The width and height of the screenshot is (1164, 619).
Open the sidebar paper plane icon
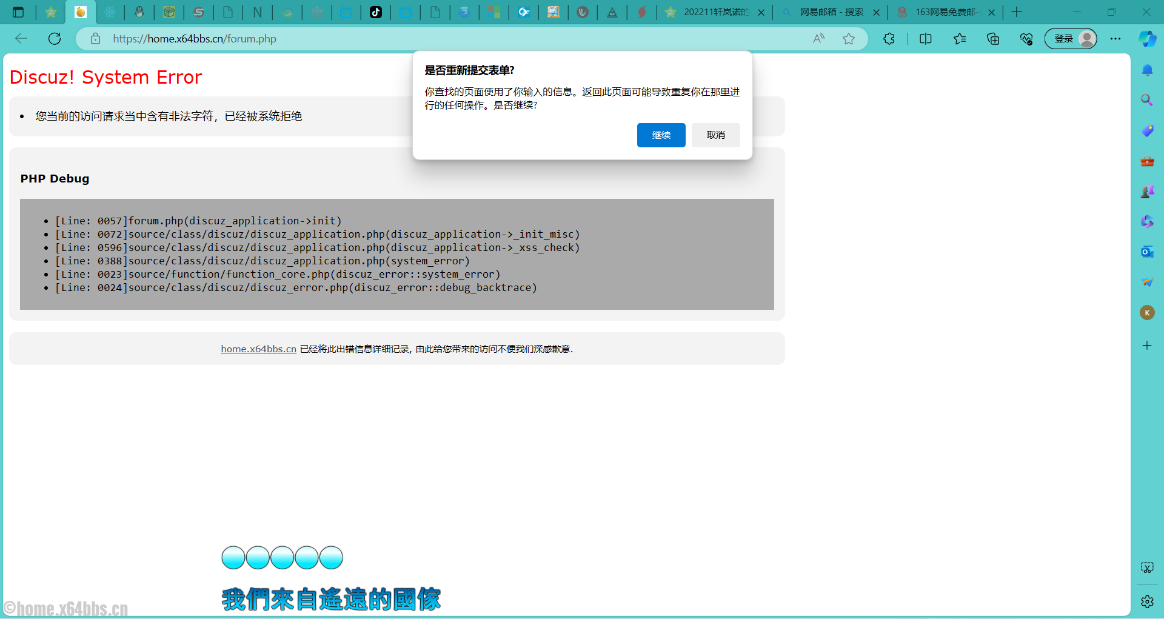(x=1147, y=282)
